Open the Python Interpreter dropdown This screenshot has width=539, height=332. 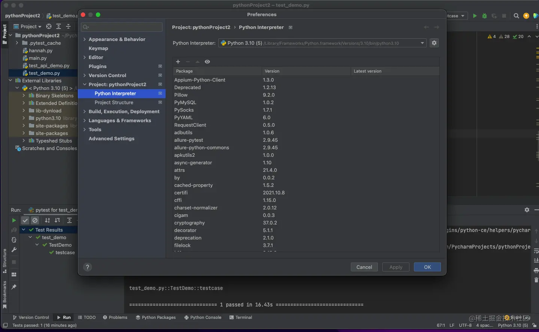pos(322,43)
